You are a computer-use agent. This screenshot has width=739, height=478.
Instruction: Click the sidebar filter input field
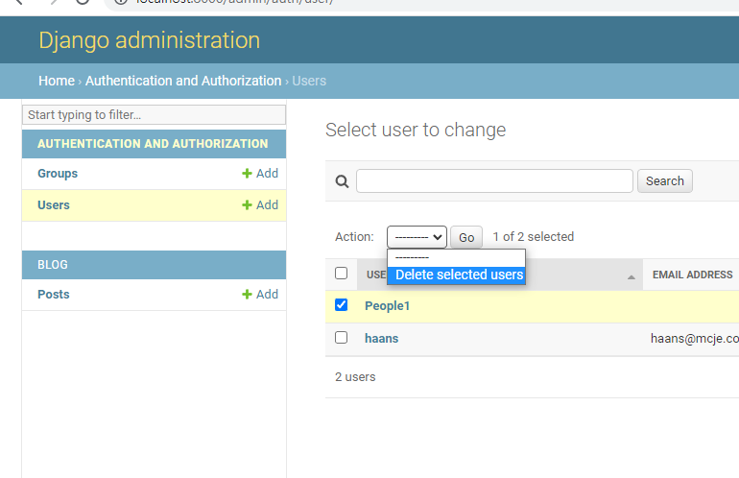(154, 114)
